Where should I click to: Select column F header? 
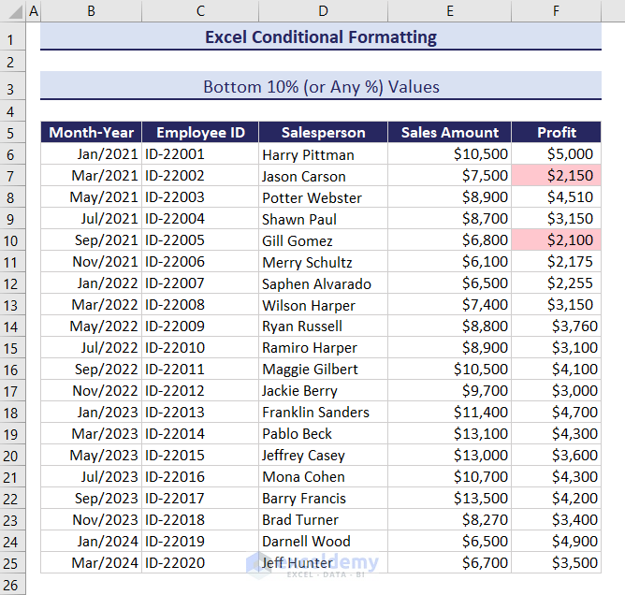[556, 11]
